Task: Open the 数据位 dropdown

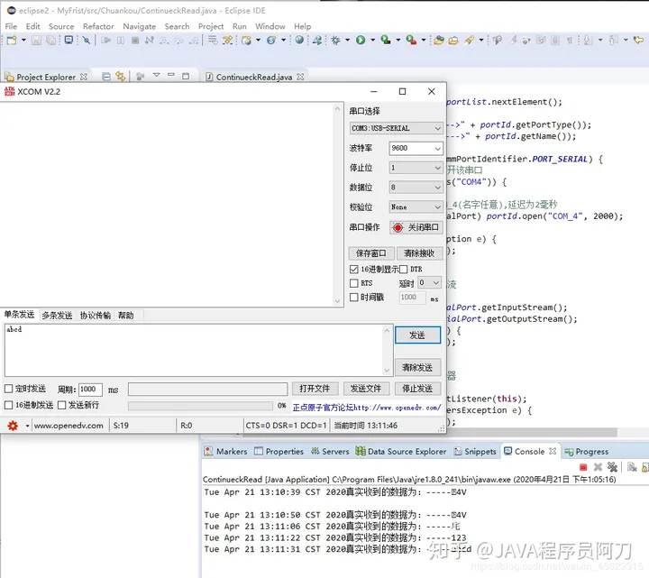Action: [416, 188]
